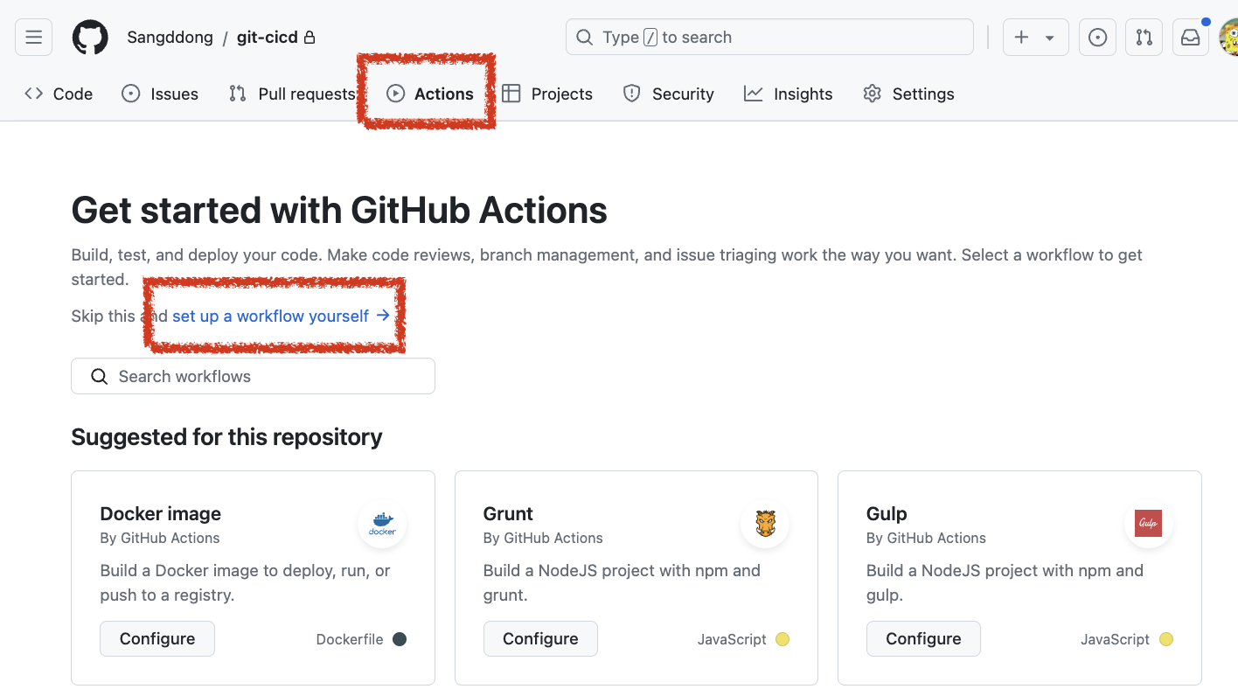Screen dimensions: 1238x696
Task: Click the Grunt boar logo icon
Action: (765, 524)
